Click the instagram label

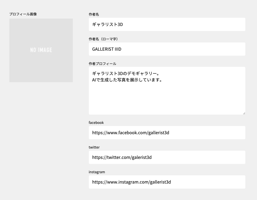click(x=97, y=172)
